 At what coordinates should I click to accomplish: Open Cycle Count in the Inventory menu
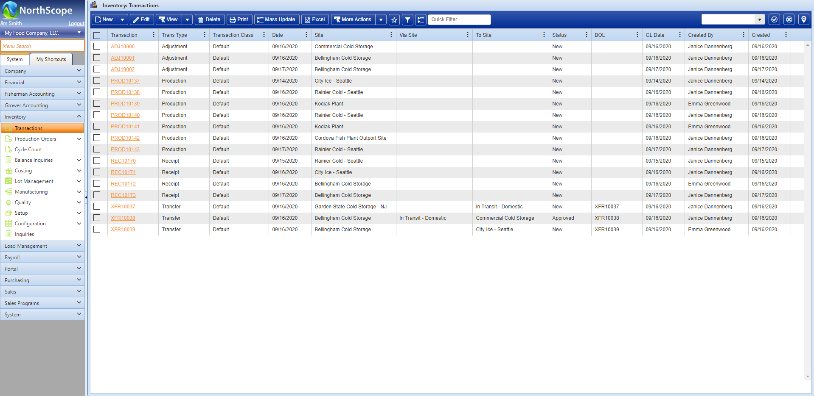click(x=28, y=150)
